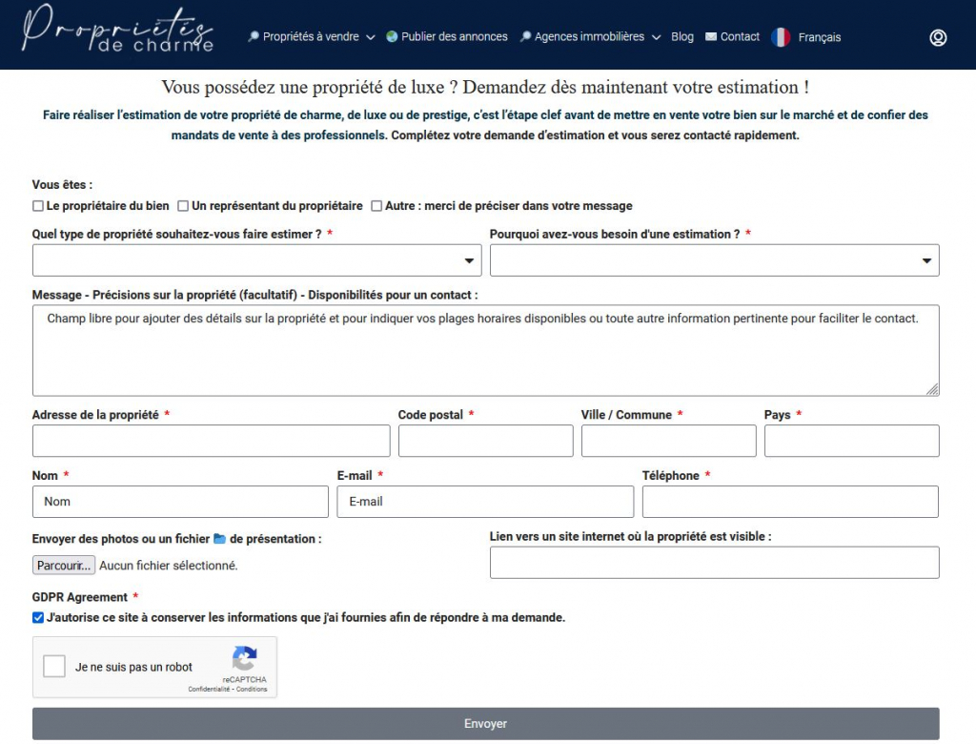Open reCAPTCHA Confidentialité link
The image size is (976, 744).
coord(209,690)
